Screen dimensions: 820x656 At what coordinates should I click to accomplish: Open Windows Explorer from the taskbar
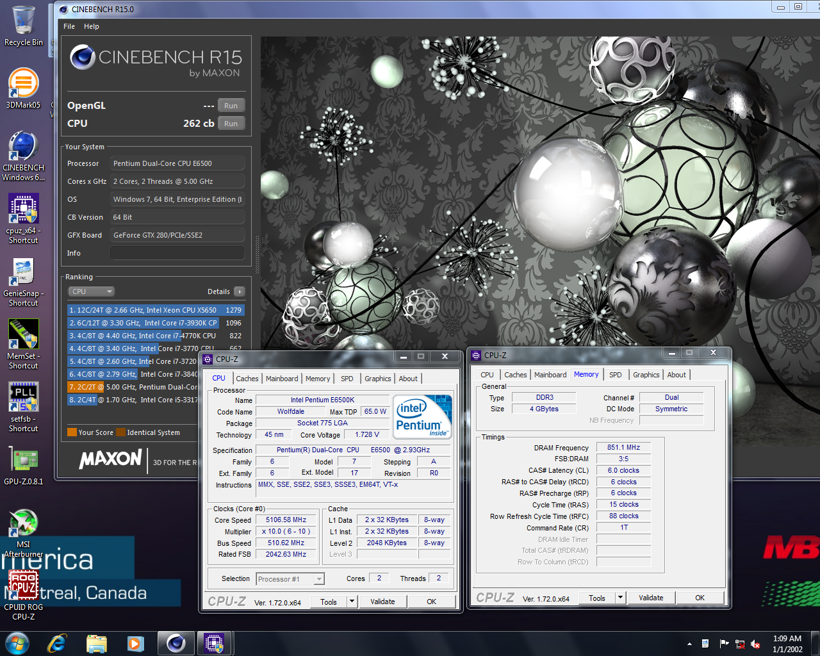pos(97,643)
